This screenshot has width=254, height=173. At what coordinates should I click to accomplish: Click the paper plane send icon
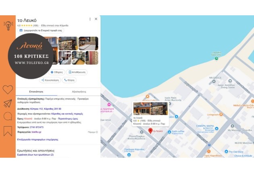8,103
